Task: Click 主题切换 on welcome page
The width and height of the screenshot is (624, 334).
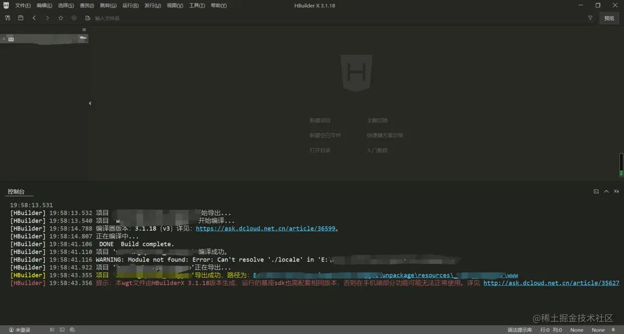Action: tap(377, 121)
